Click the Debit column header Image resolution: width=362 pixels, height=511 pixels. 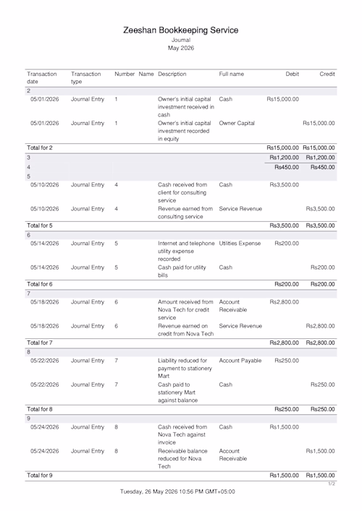292,74
